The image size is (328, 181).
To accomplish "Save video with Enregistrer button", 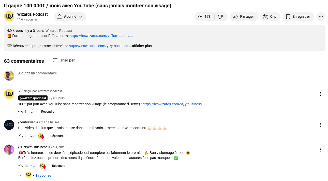I will point(298,17).
